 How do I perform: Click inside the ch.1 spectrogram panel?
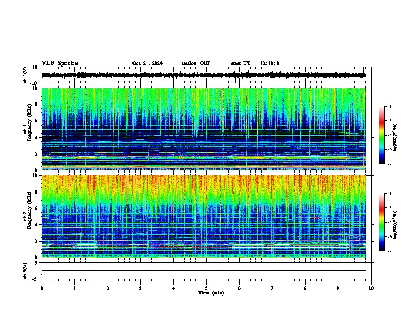(x=204, y=129)
